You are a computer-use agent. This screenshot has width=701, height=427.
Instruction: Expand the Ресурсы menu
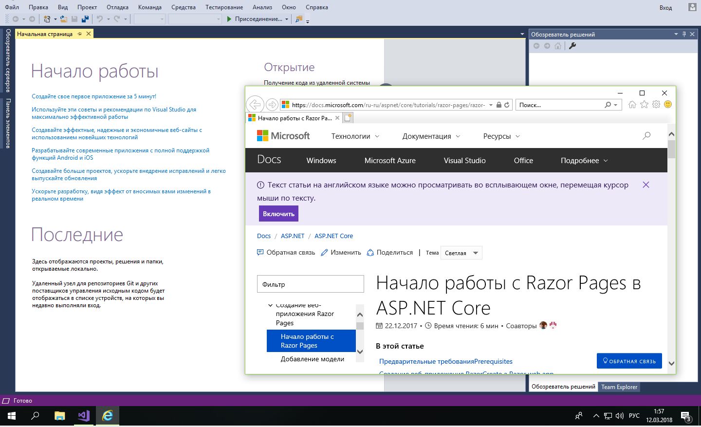tap(501, 136)
